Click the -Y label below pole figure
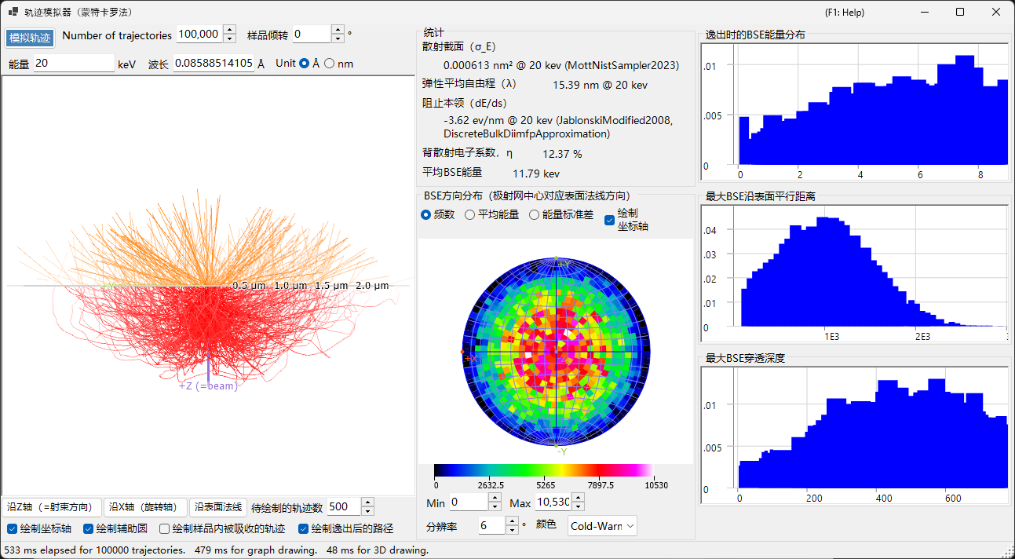Screen dimensions: 1015x559 point(562,451)
